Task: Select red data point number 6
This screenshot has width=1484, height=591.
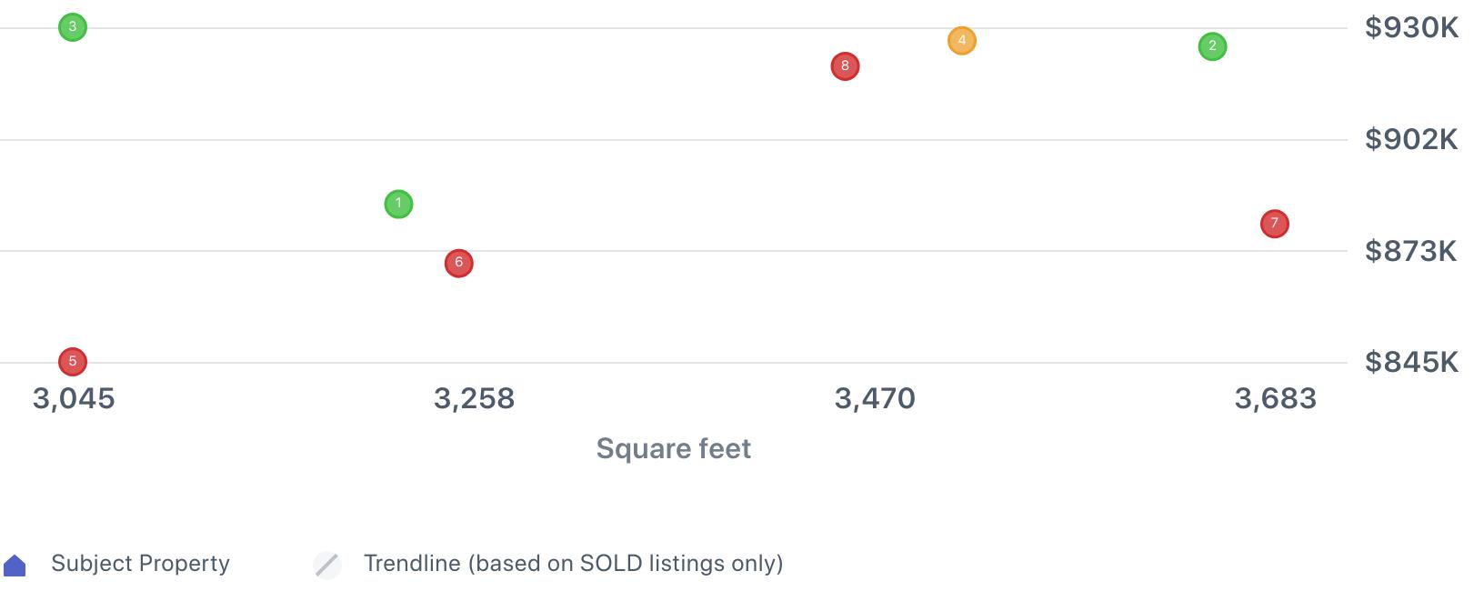Action: 458,264
